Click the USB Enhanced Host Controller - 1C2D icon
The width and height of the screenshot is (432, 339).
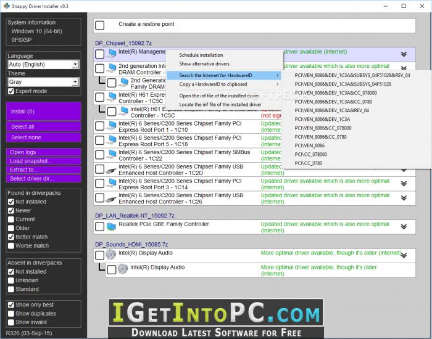point(112,171)
